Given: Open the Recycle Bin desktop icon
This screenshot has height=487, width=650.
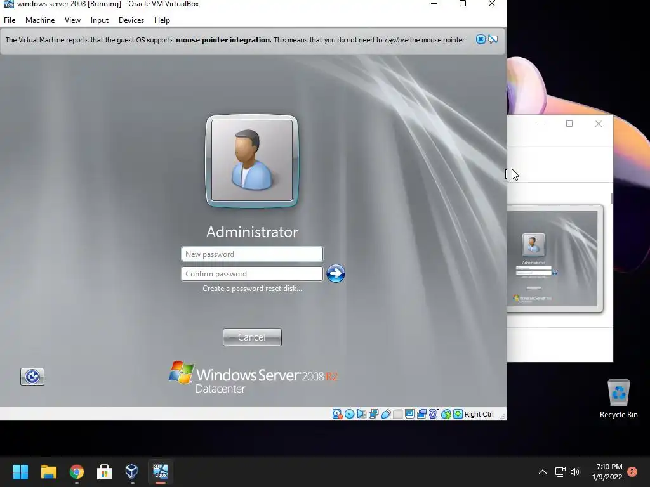Looking at the screenshot, I should pos(618,398).
